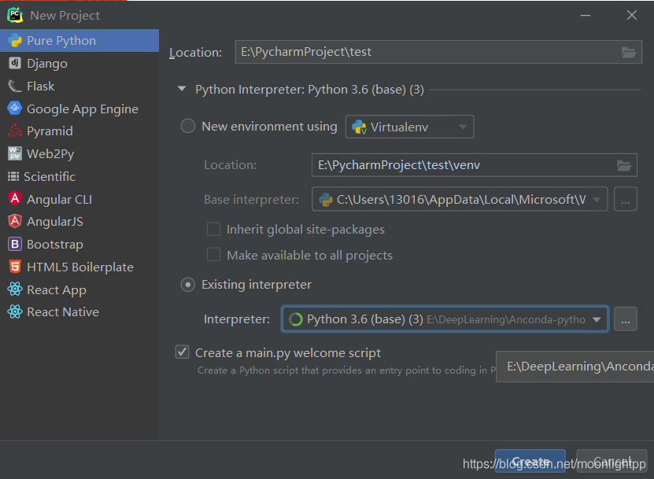Select Flask project type
The width and height of the screenshot is (654, 479).
click(79, 86)
